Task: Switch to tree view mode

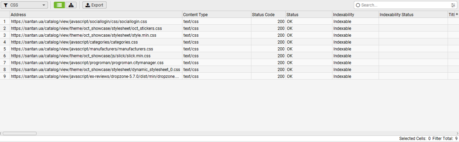Action: (x=71, y=5)
